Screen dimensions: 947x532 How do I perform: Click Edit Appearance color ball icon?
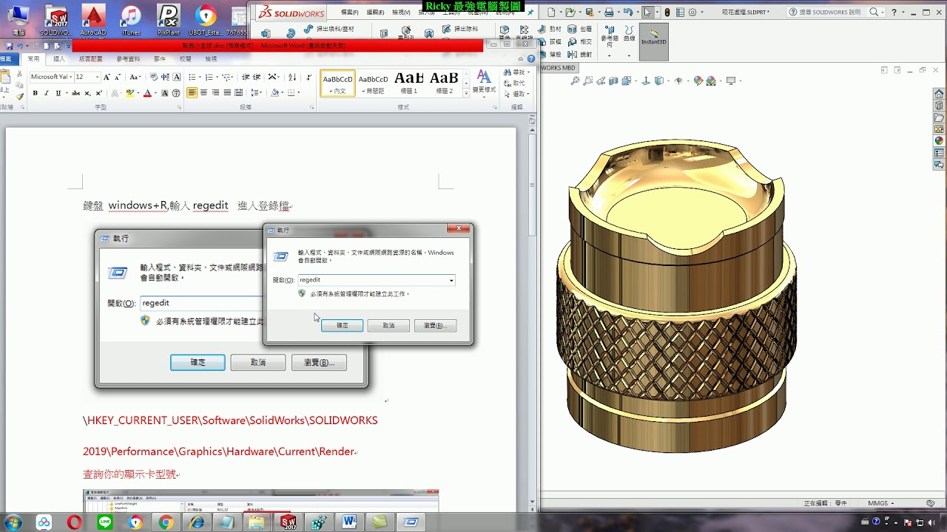coord(698,81)
